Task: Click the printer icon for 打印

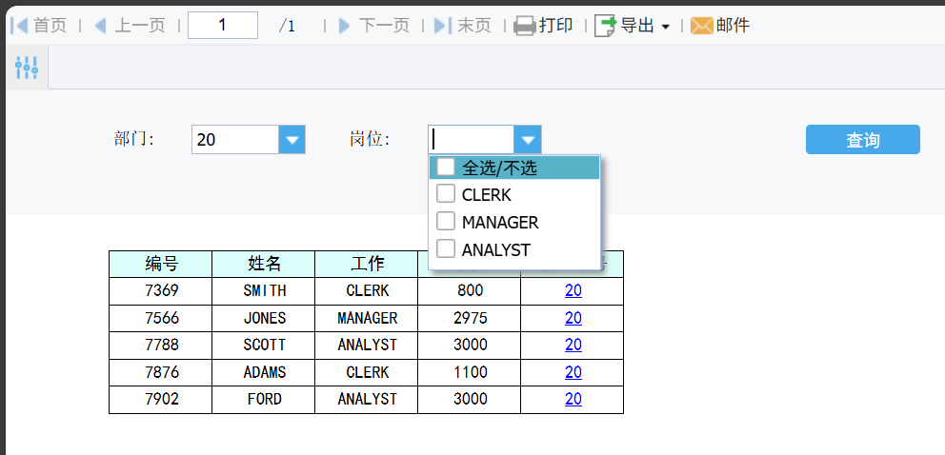Action: (x=525, y=26)
